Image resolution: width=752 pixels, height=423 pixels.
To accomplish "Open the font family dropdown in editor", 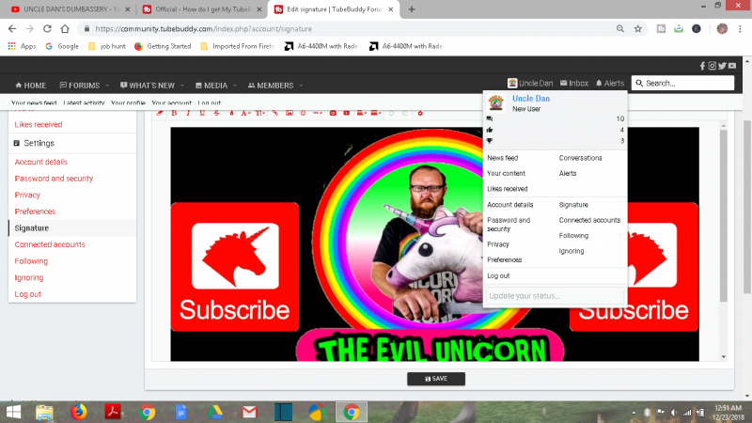I will click(x=244, y=113).
